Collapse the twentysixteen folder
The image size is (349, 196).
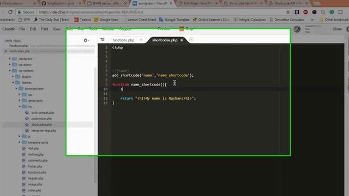[x=16, y=89]
